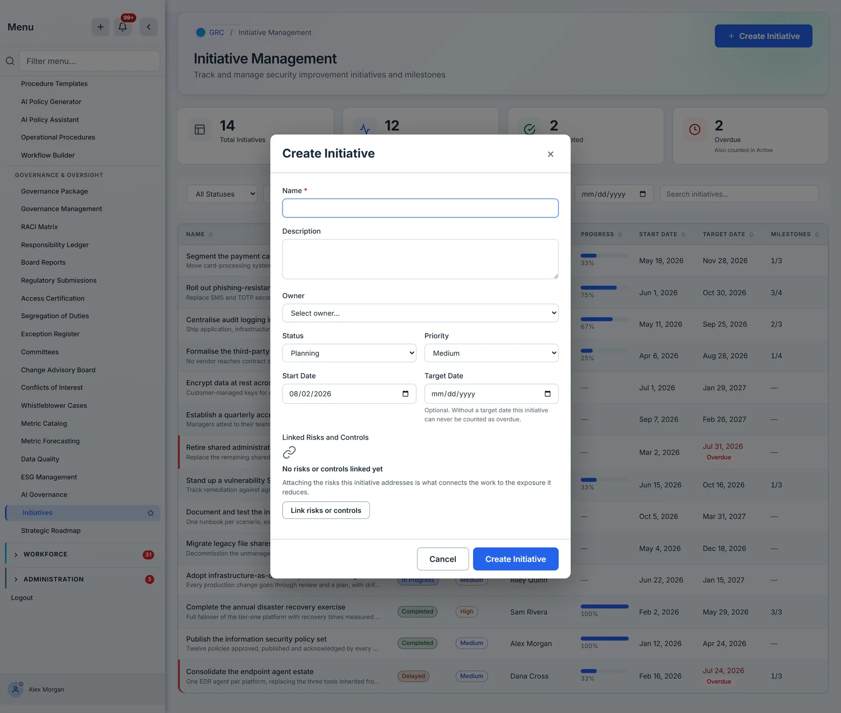Open Exception Register
Image resolution: width=841 pixels, height=713 pixels.
coord(50,334)
